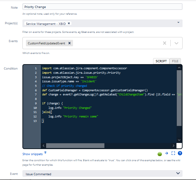
Task: Click the 'if (change) {' code line
Action: tap(53, 103)
